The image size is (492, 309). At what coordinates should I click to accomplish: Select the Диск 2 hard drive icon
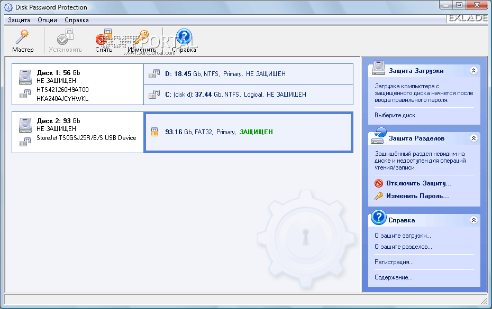click(25, 125)
